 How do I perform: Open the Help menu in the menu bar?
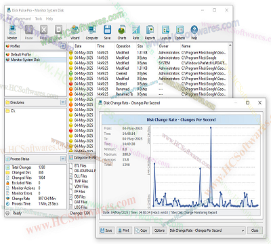49,19
